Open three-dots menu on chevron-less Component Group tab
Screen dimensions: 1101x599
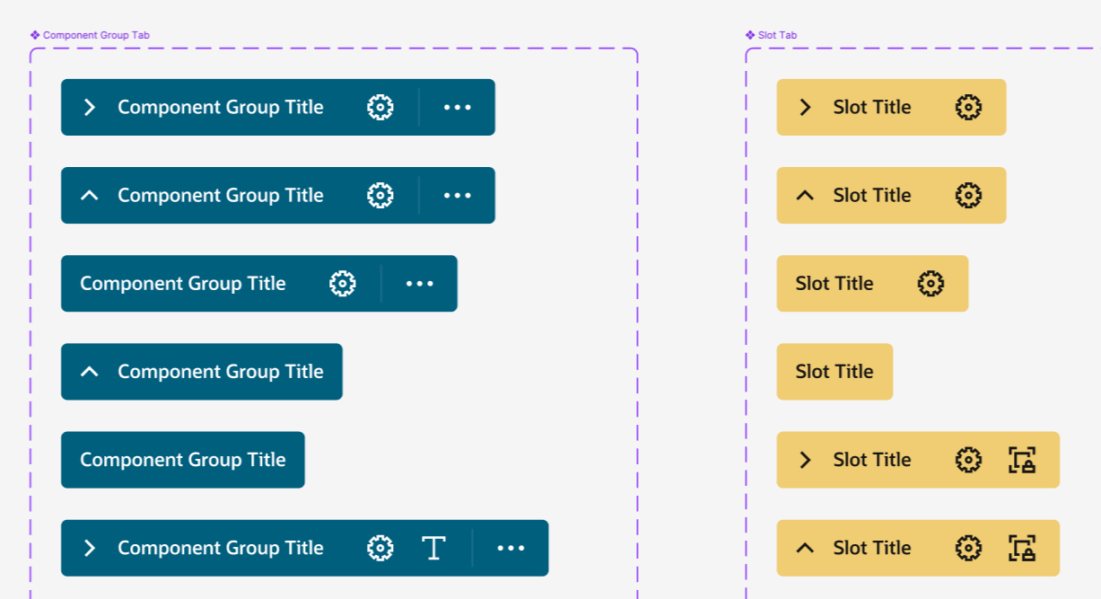pyautogui.click(x=420, y=283)
